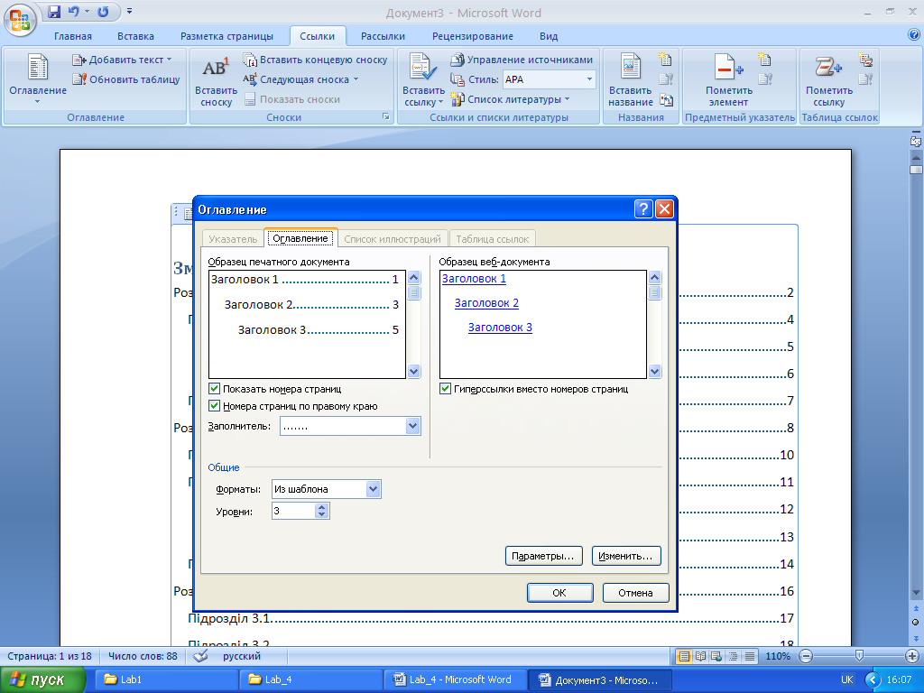Confirm dialog with ОК
The height and width of the screenshot is (693, 924).
click(559, 593)
